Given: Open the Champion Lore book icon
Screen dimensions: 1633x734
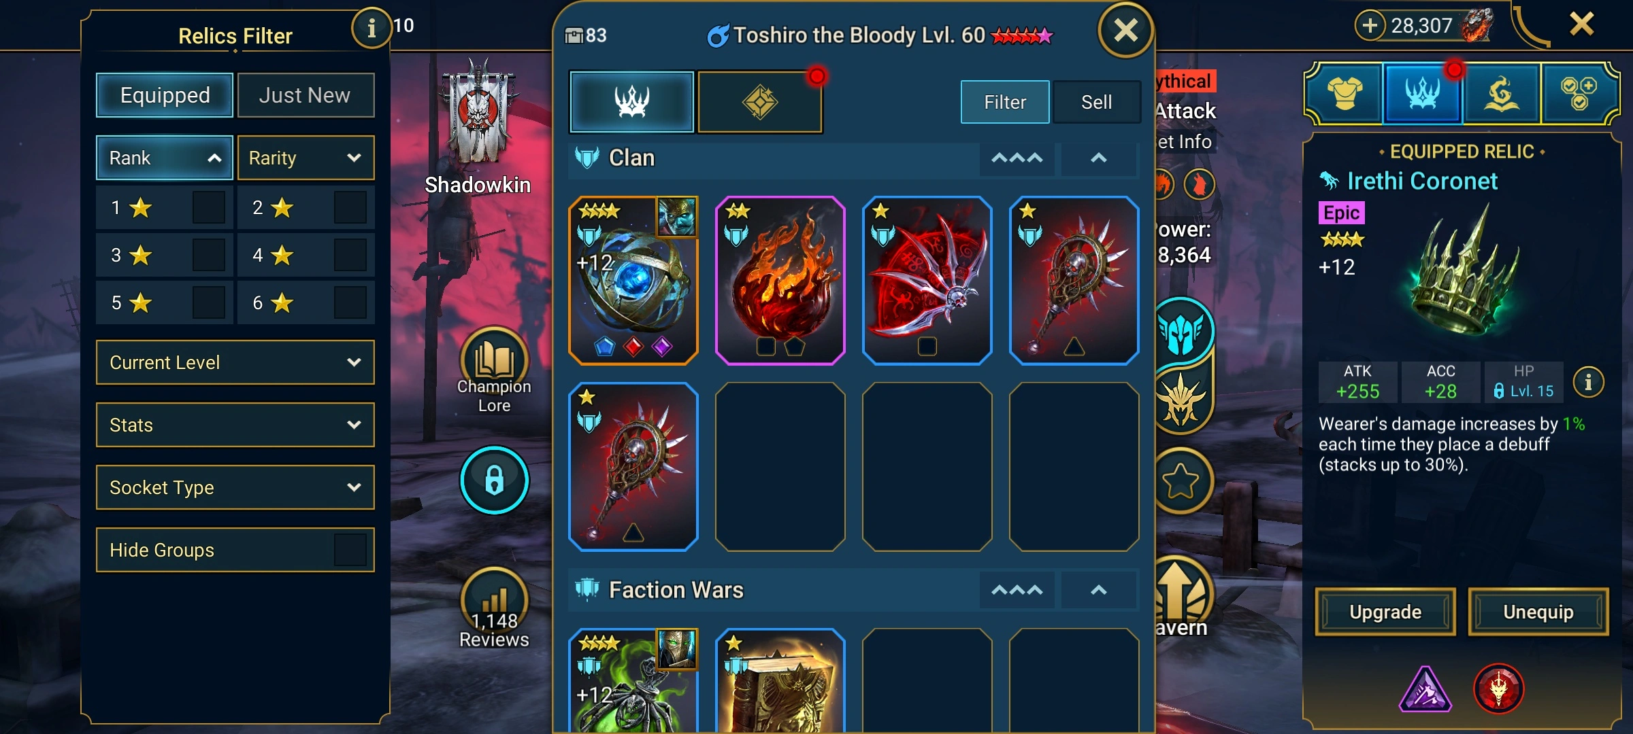Looking at the screenshot, I should coord(494,360).
